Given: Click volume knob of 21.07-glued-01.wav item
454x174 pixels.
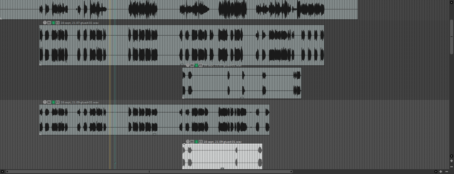Looking at the screenshot, I should pyautogui.click(x=188, y=65).
